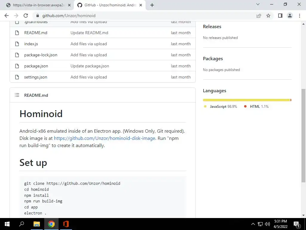This screenshot has height=230, width=306.
Task: Open Packages section heading
Action: [213, 59]
